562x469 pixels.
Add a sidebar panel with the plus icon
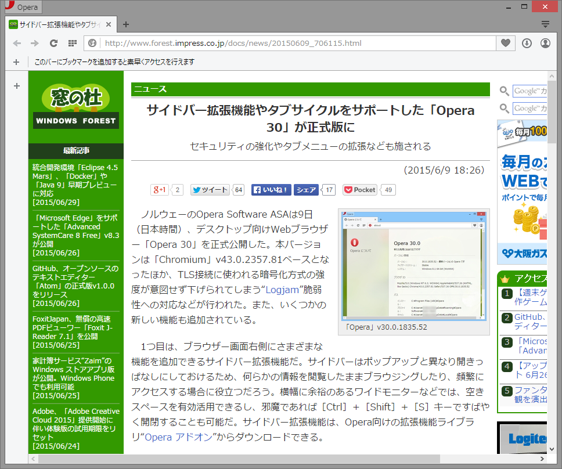pyautogui.click(x=16, y=85)
